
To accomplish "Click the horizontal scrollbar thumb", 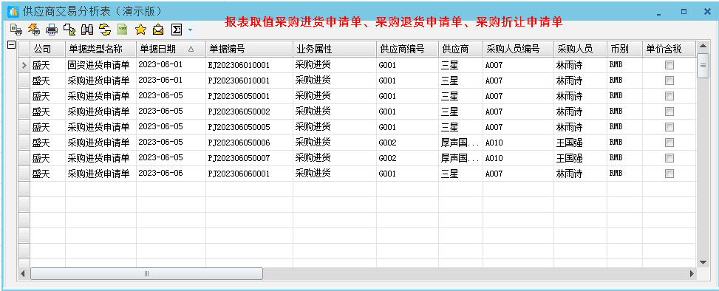I will 146,273.
